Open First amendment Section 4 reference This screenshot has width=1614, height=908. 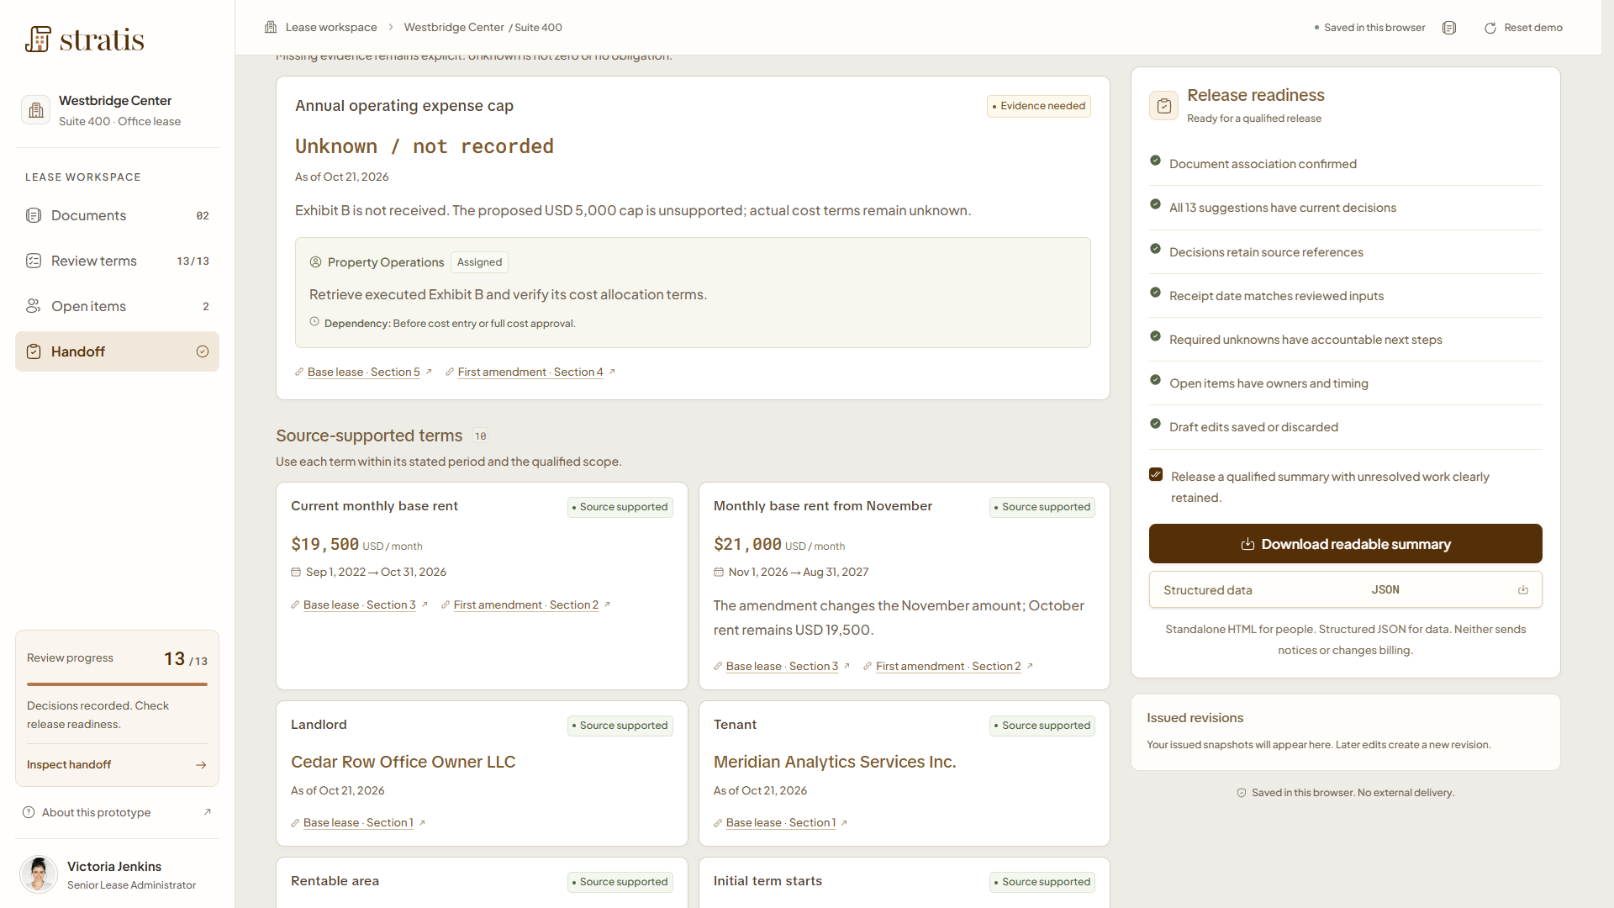[x=530, y=372]
